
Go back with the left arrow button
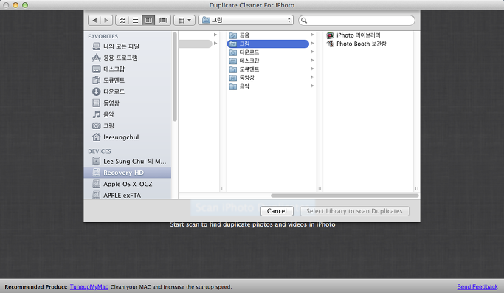(x=94, y=20)
